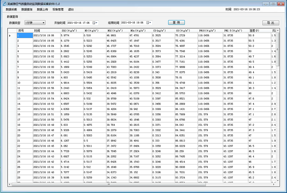Click the application logo icon in title bar
Image resolution: width=287 pixels, height=193 pixels.
click(4, 4)
